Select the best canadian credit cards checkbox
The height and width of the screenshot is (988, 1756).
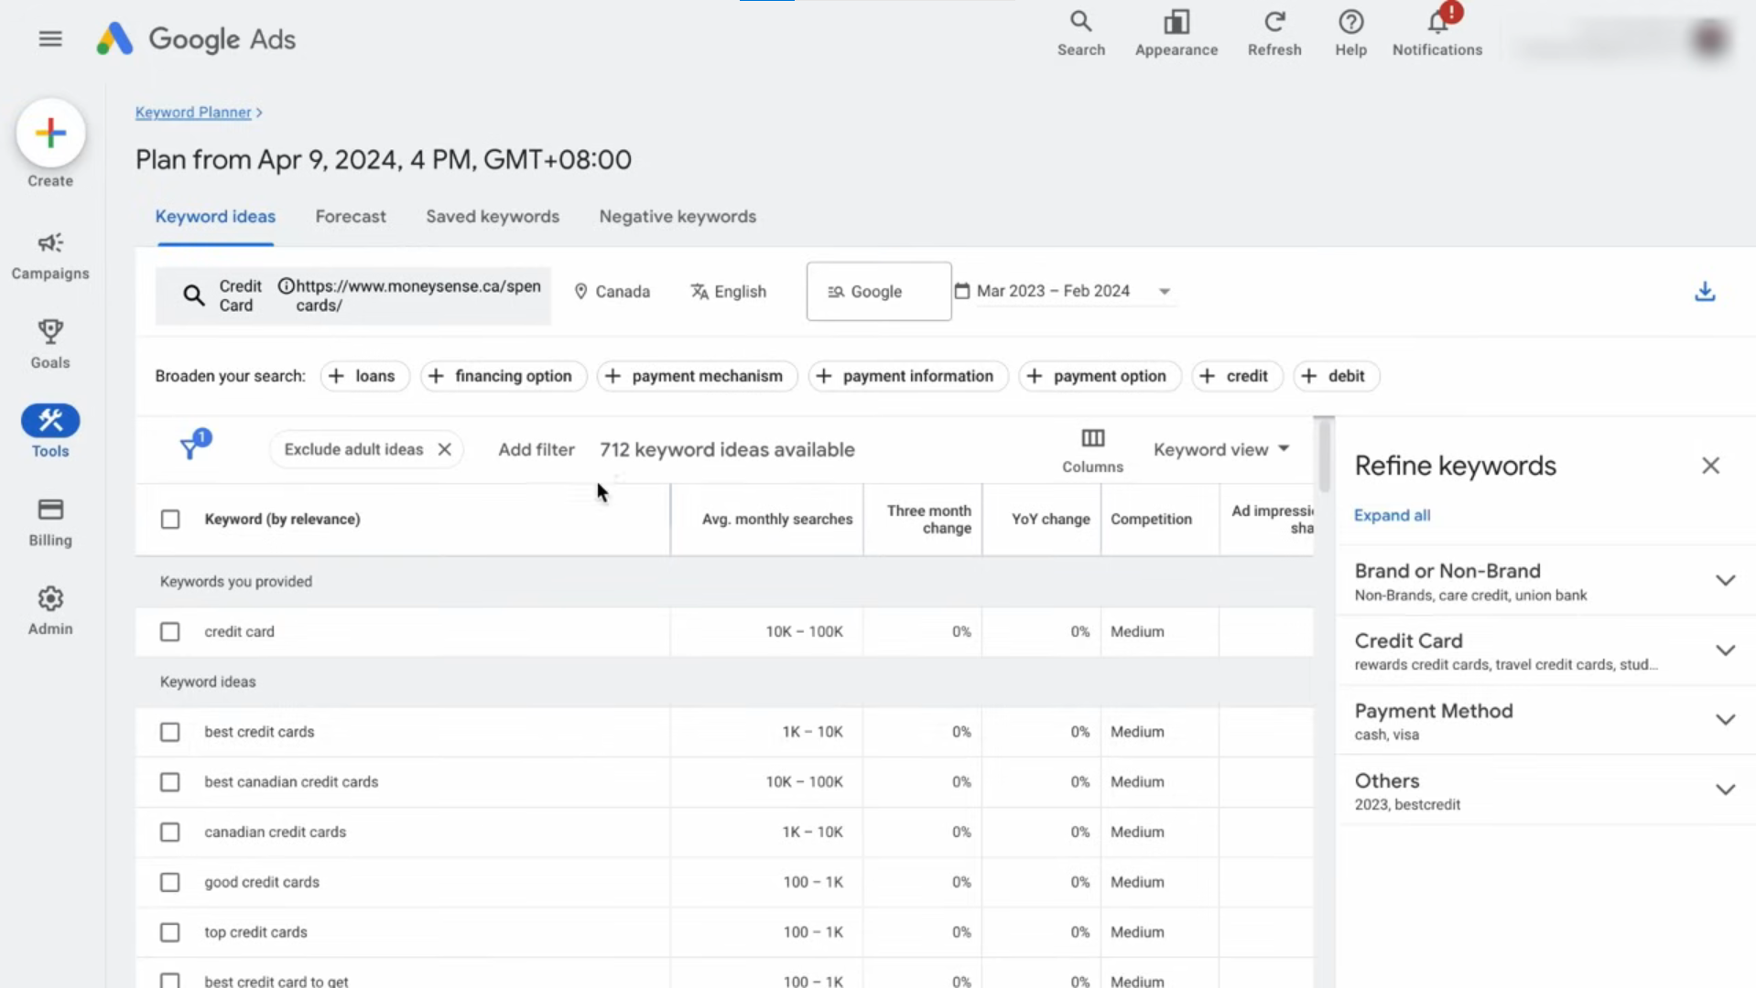(170, 782)
